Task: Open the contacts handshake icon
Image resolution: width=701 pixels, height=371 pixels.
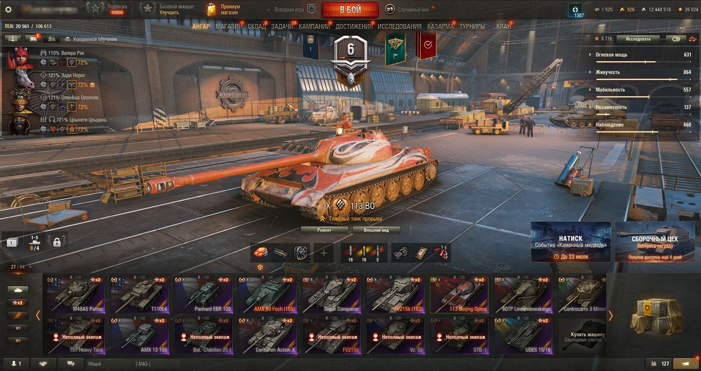Action: pos(43,363)
